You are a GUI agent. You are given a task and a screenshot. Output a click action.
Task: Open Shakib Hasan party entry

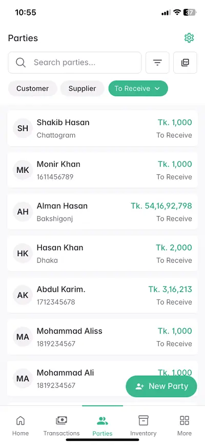pos(102,128)
